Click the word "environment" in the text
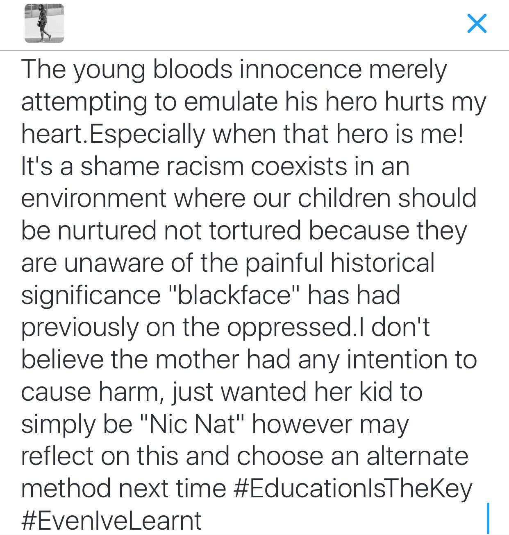The width and height of the screenshot is (509, 535). [x=94, y=199]
